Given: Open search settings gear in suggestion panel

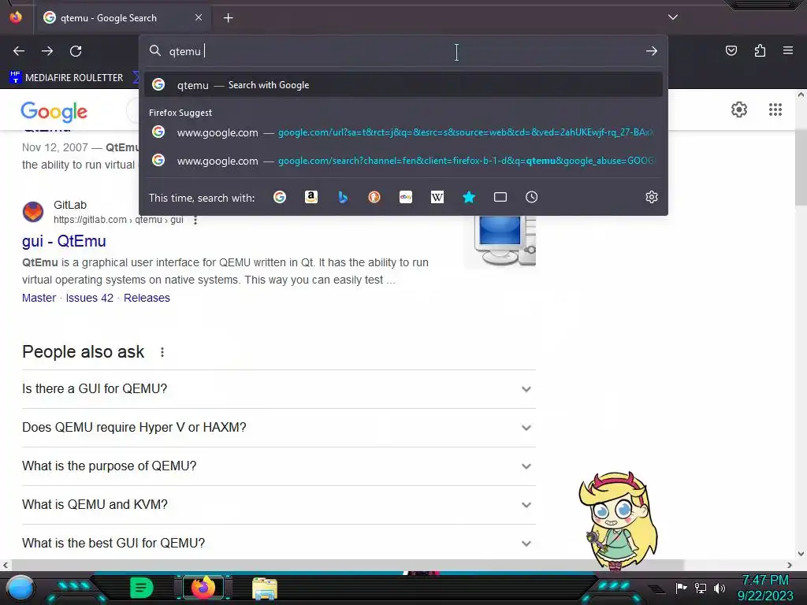Looking at the screenshot, I should [x=652, y=197].
